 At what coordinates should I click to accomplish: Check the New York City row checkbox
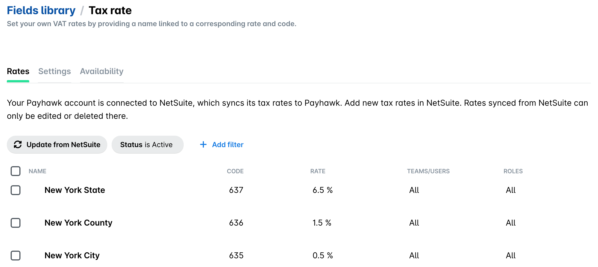click(16, 256)
